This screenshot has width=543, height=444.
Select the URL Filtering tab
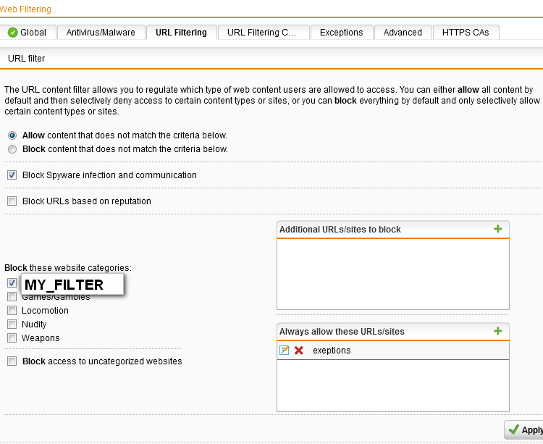181,32
